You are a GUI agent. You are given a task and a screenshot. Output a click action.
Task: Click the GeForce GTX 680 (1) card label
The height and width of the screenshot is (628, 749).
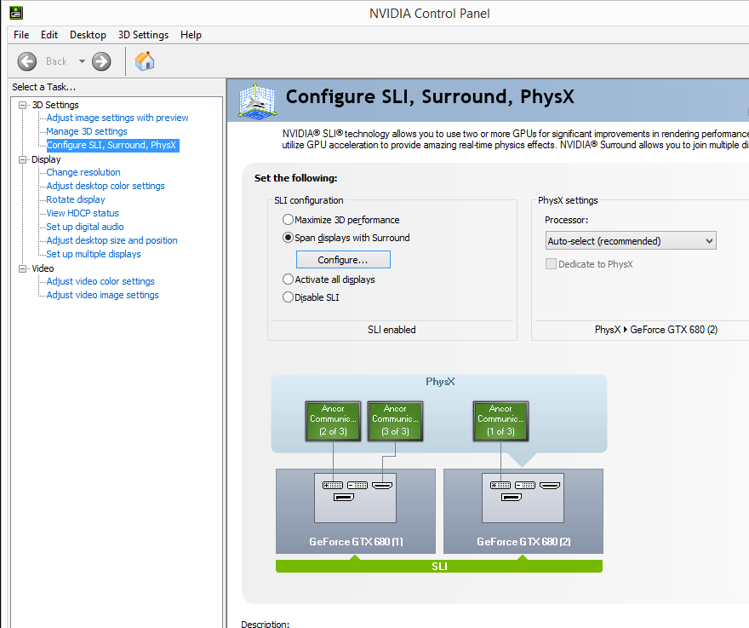pos(356,541)
